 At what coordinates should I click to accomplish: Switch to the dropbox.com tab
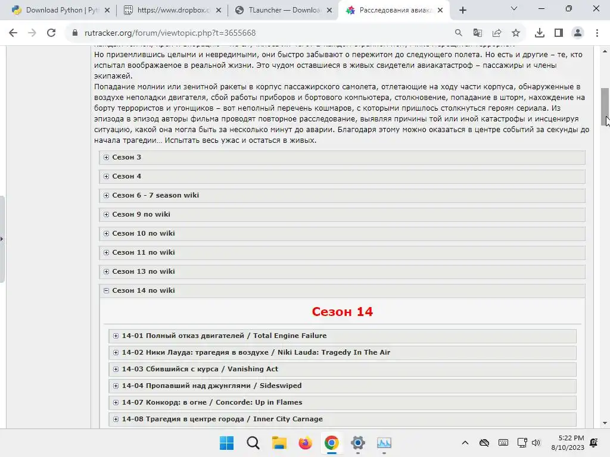[x=171, y=10]
